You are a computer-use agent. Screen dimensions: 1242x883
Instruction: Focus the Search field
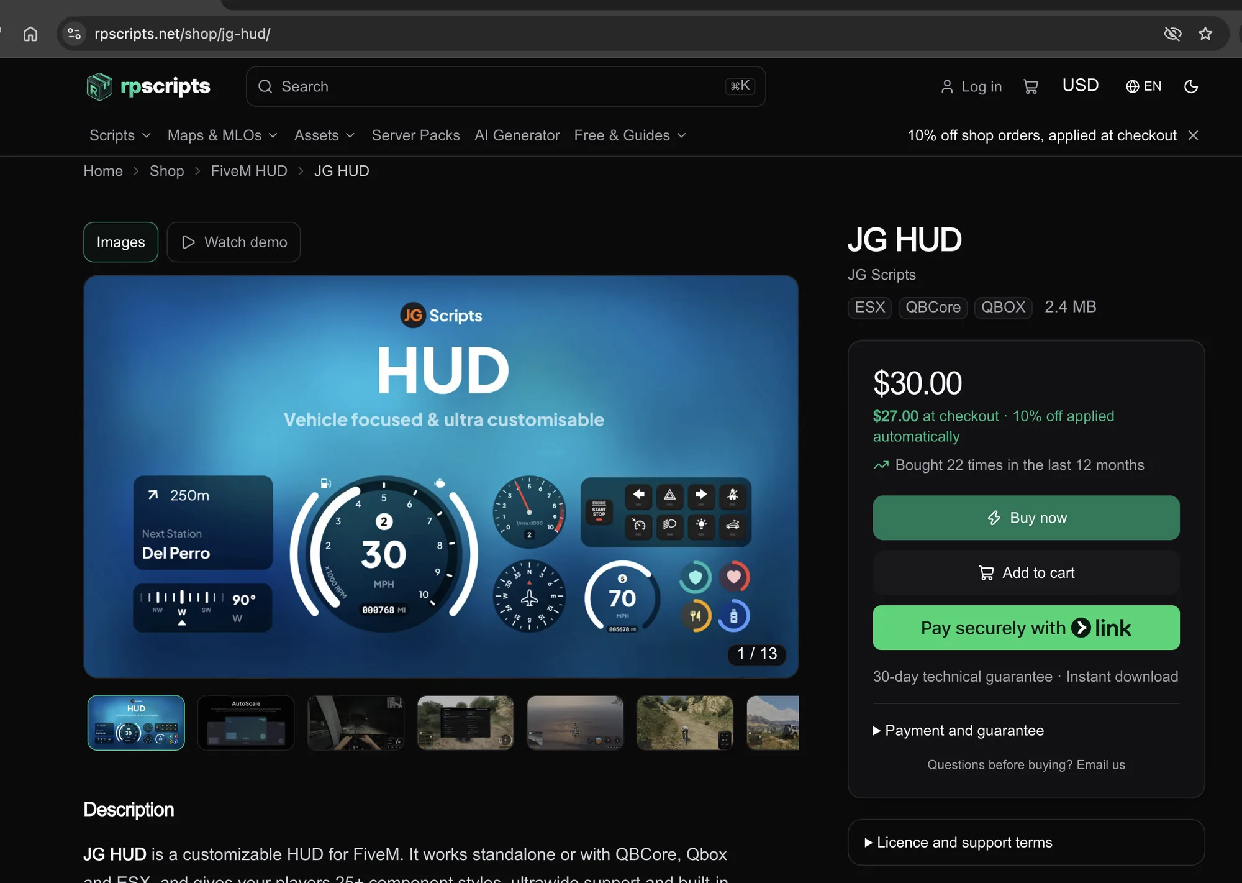[x=505, y=86]
